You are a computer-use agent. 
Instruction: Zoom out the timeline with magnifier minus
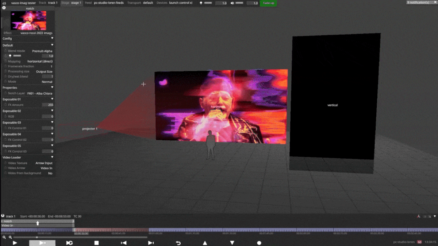click(4, 237)
